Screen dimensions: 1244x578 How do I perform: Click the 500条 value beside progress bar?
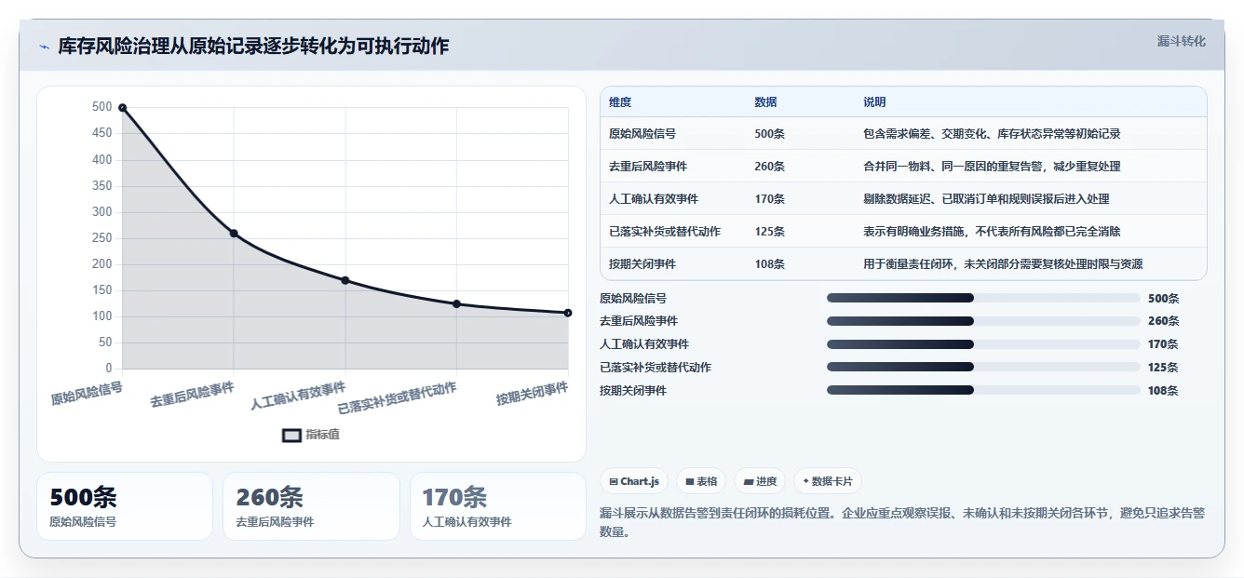click(1163, 299)
